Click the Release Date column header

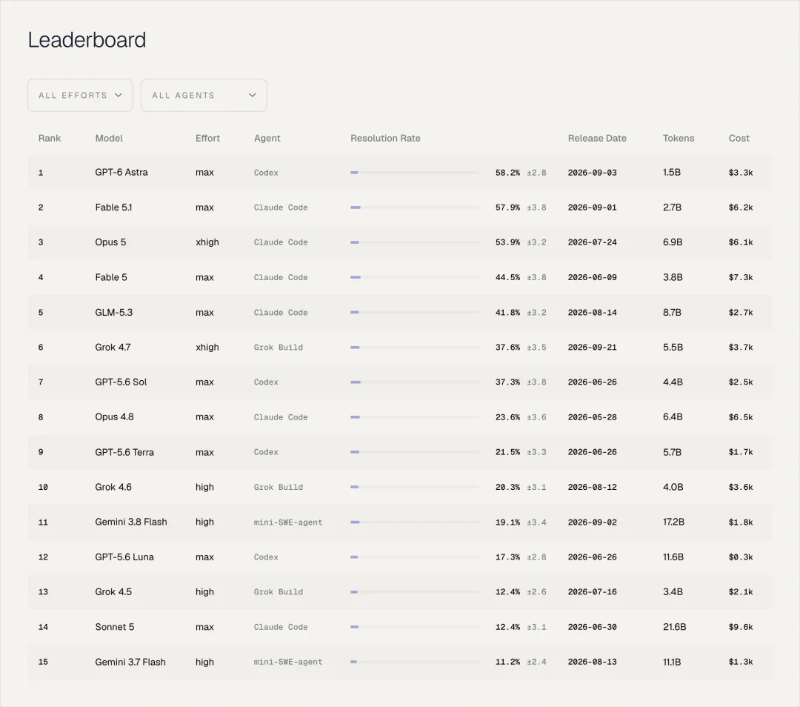click(x=597, y=139)
